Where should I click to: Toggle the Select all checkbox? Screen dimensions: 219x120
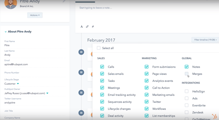(x=99, y=48)
